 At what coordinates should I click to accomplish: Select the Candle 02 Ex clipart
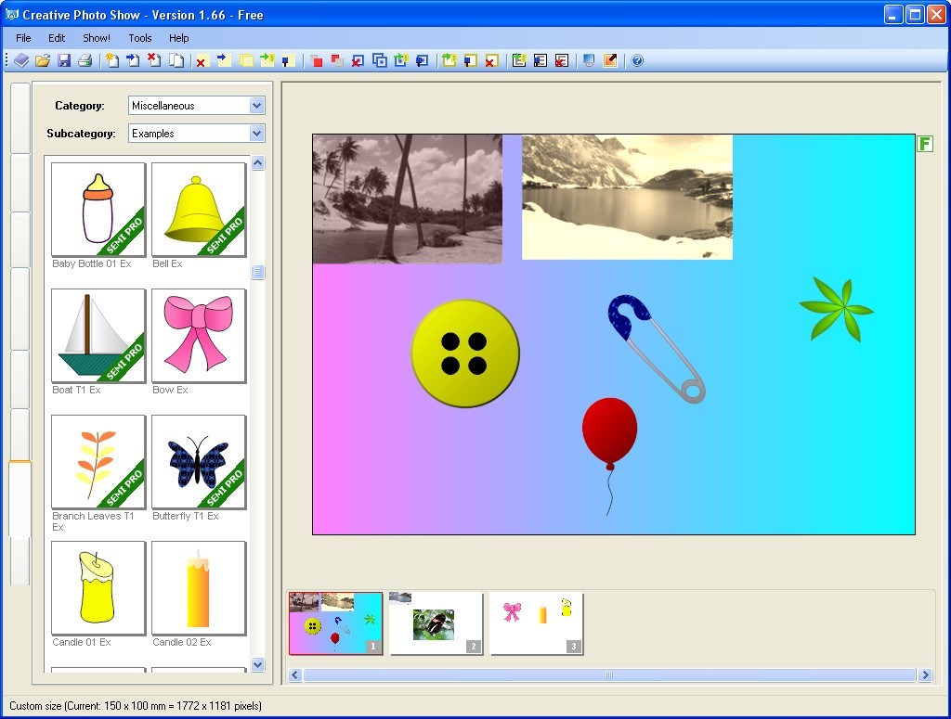click(x=199, y=588)
